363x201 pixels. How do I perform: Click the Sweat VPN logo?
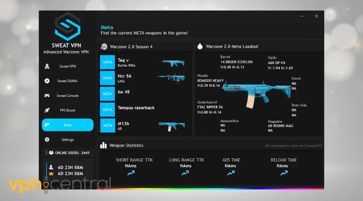click(x=68, y=26)
